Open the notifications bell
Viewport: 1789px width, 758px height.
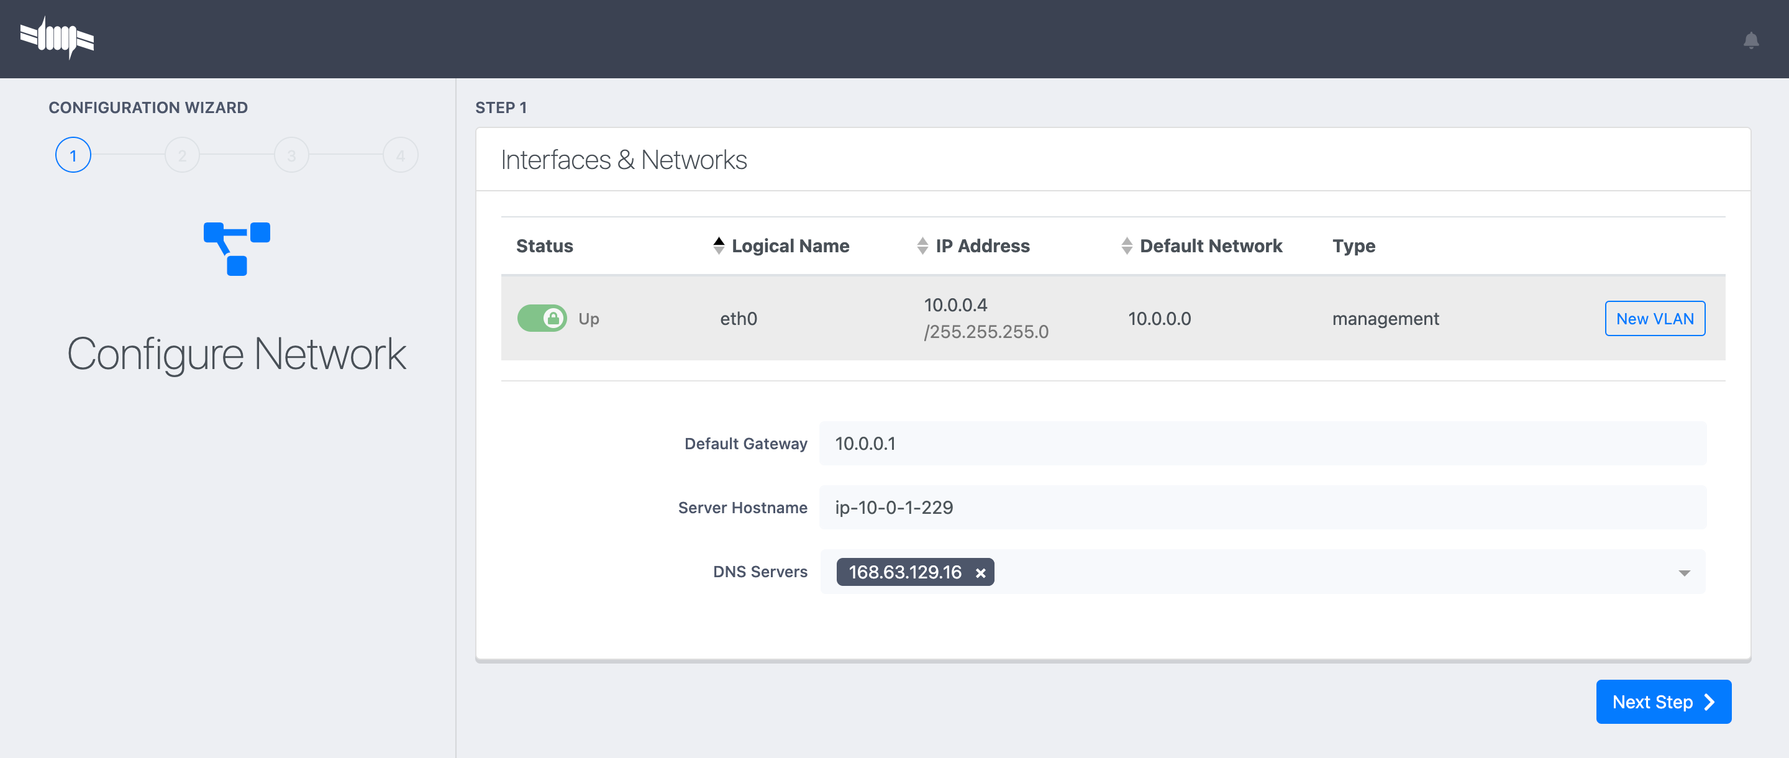click(x=1751, y=40)
